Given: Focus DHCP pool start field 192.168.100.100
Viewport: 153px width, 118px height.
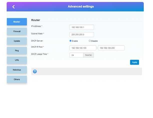Looking at the screenshot, I should click(x=83, y=48).
